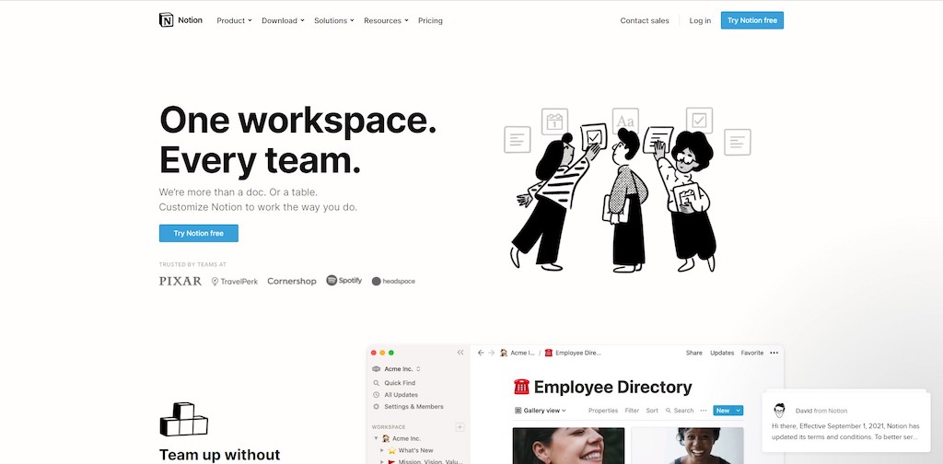Screen dimensions: 943x464
Task: Collapse the Acme Inc. tree item
Action: [376, 439]
